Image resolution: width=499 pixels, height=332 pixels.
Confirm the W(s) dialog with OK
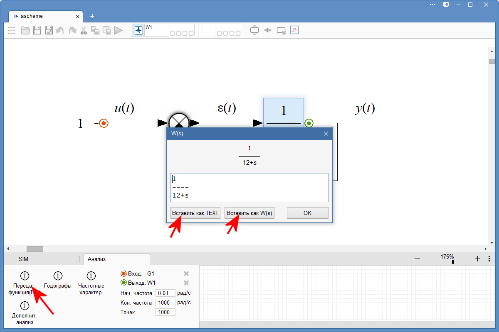[307, 213]
